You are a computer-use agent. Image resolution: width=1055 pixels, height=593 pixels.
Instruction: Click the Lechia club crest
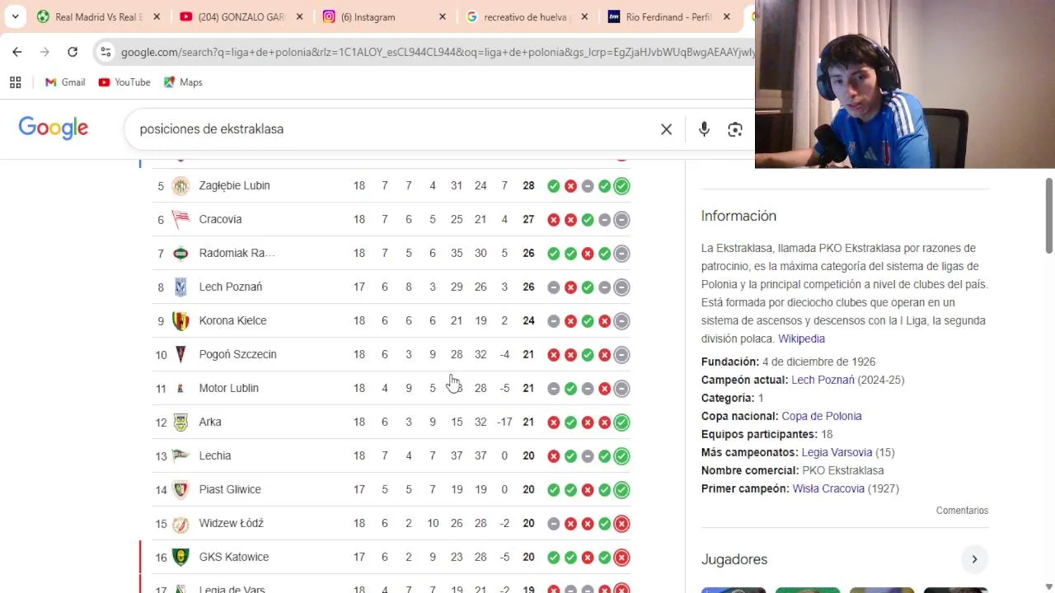(181, 455)
